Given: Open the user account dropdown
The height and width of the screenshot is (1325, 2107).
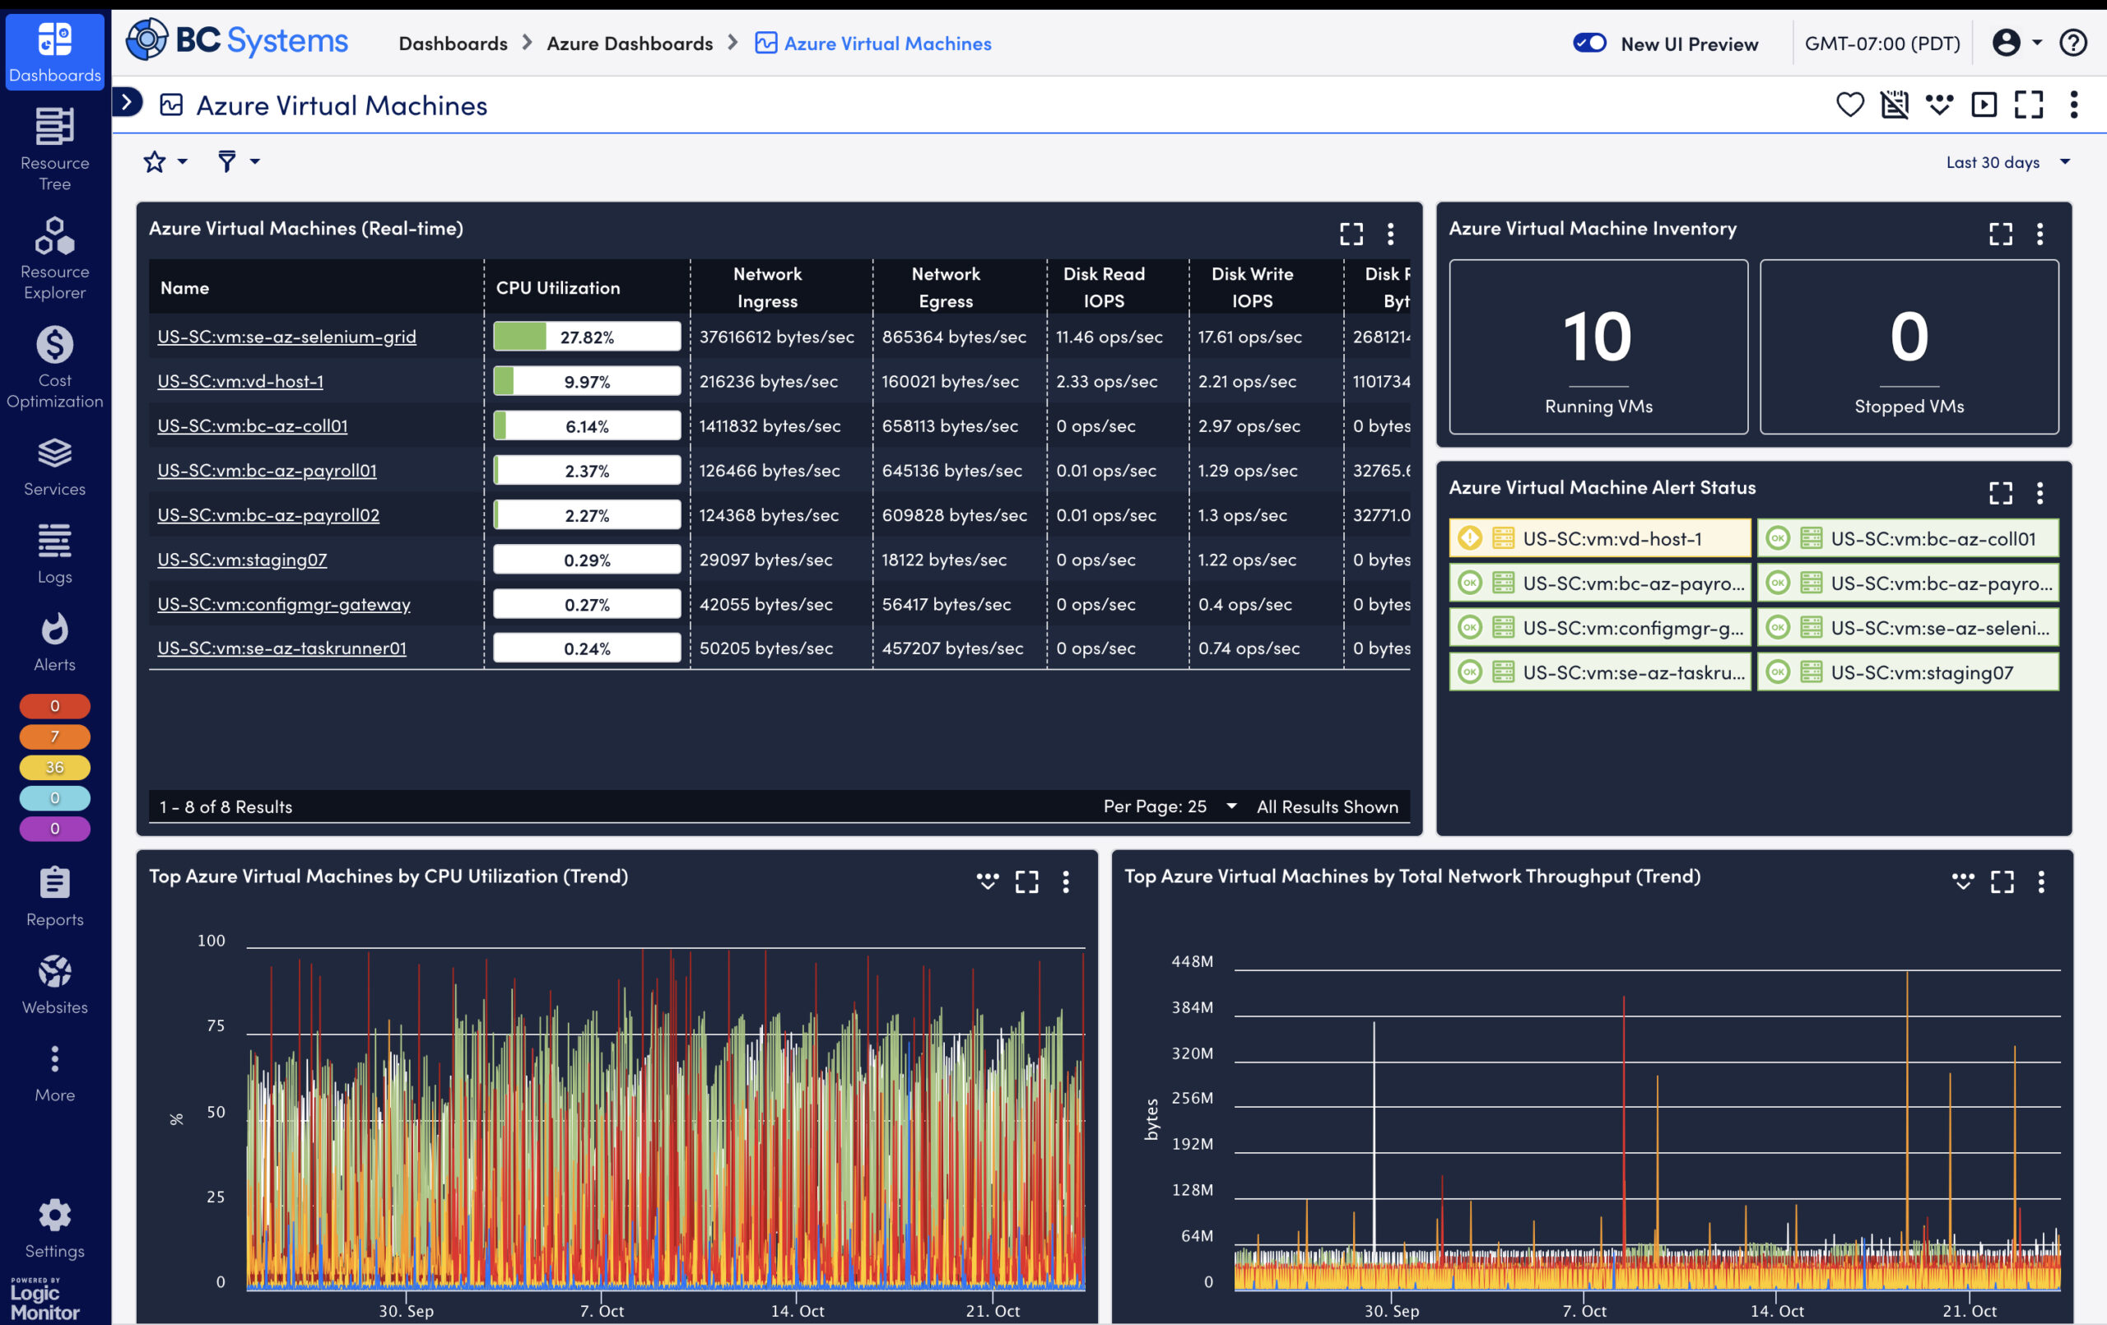Looking at the screenshot, I should (x=2016, y=43).
